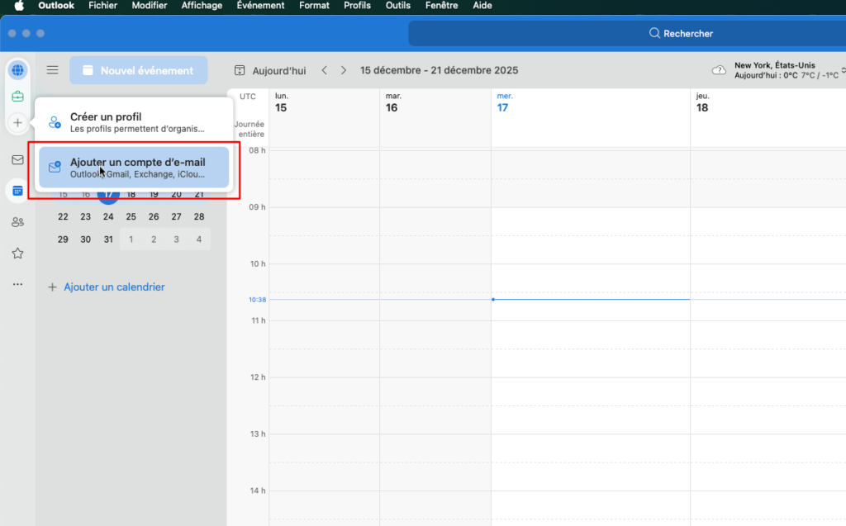Select the green briefcase profile icon
This screenshot has height=526, width=846.
pyautogui.click(x=17, y=97)
